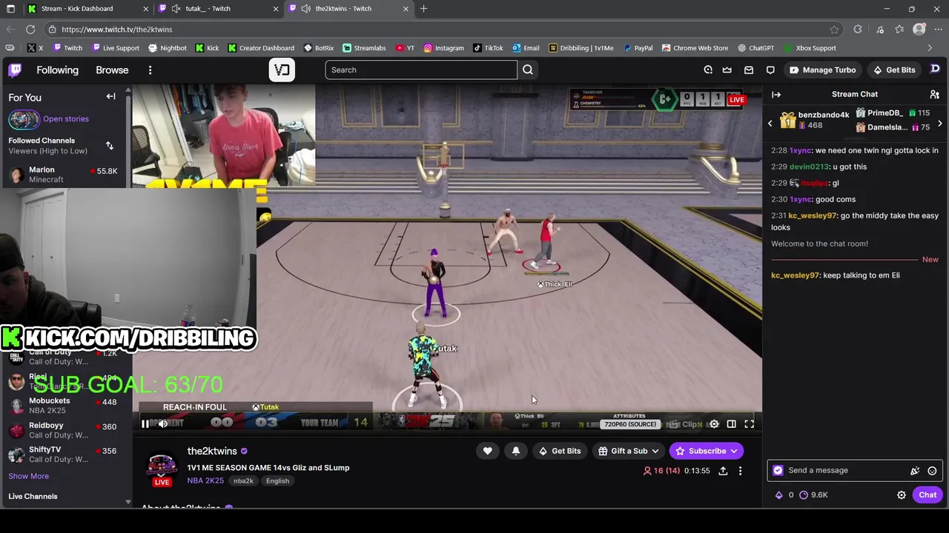Click Get Bits in the top bar
Screen dimensions: 949x533
tap(894, 70)
